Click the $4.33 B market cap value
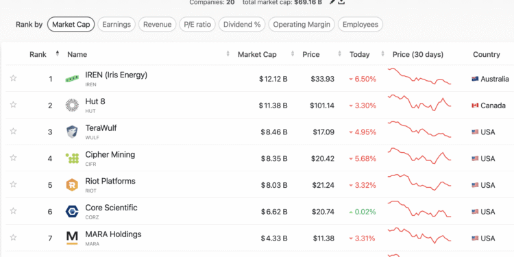 274,238
